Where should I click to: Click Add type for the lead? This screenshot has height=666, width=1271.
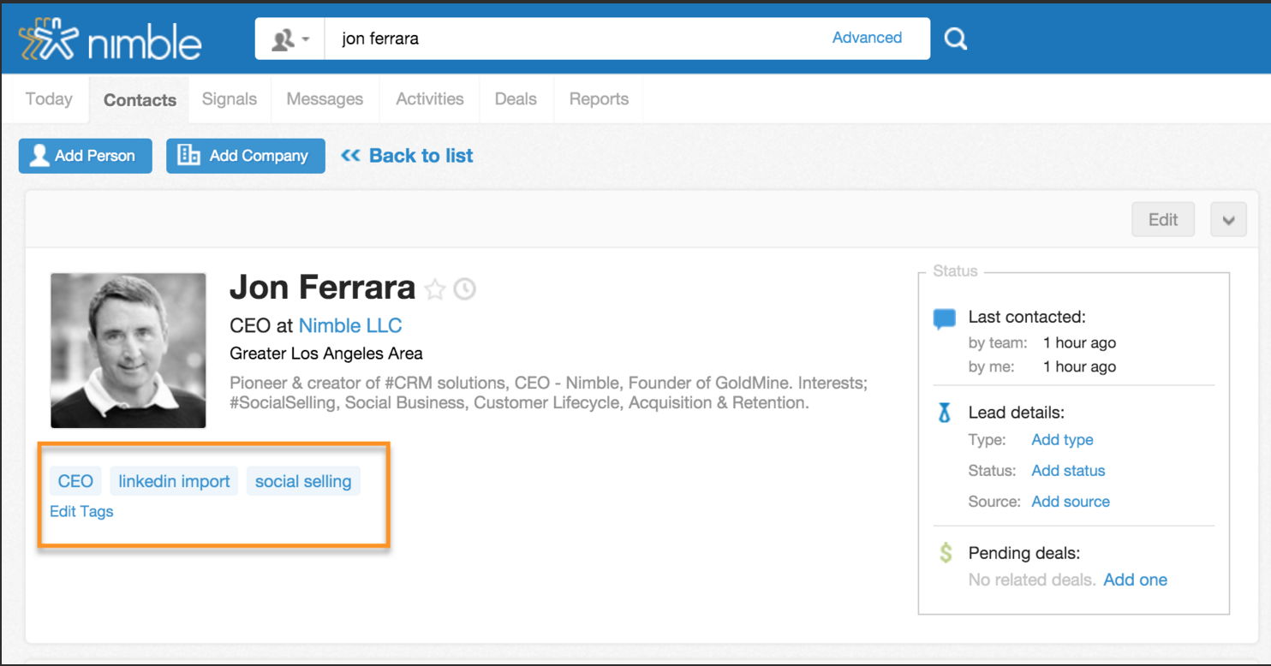click(1062, 440)
